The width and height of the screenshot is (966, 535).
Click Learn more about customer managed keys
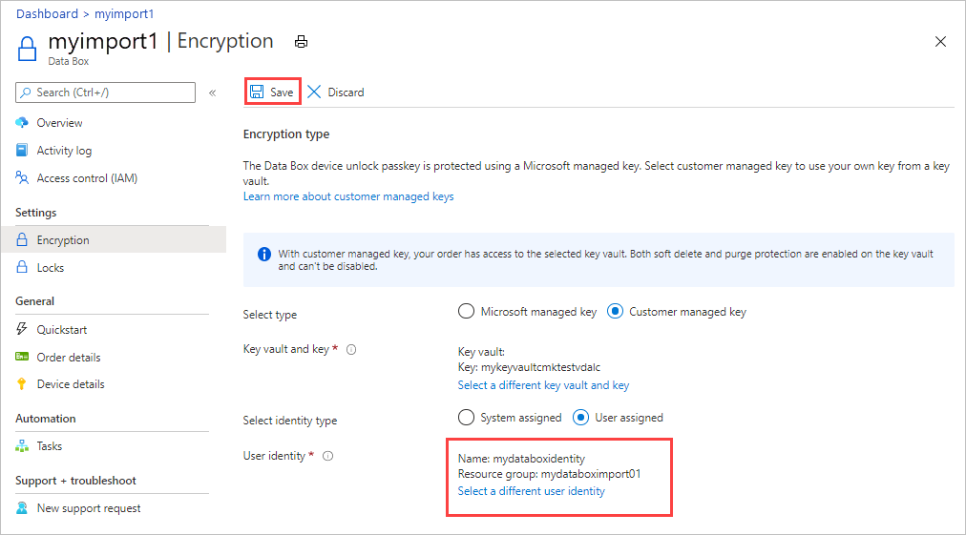click(348, 196)
